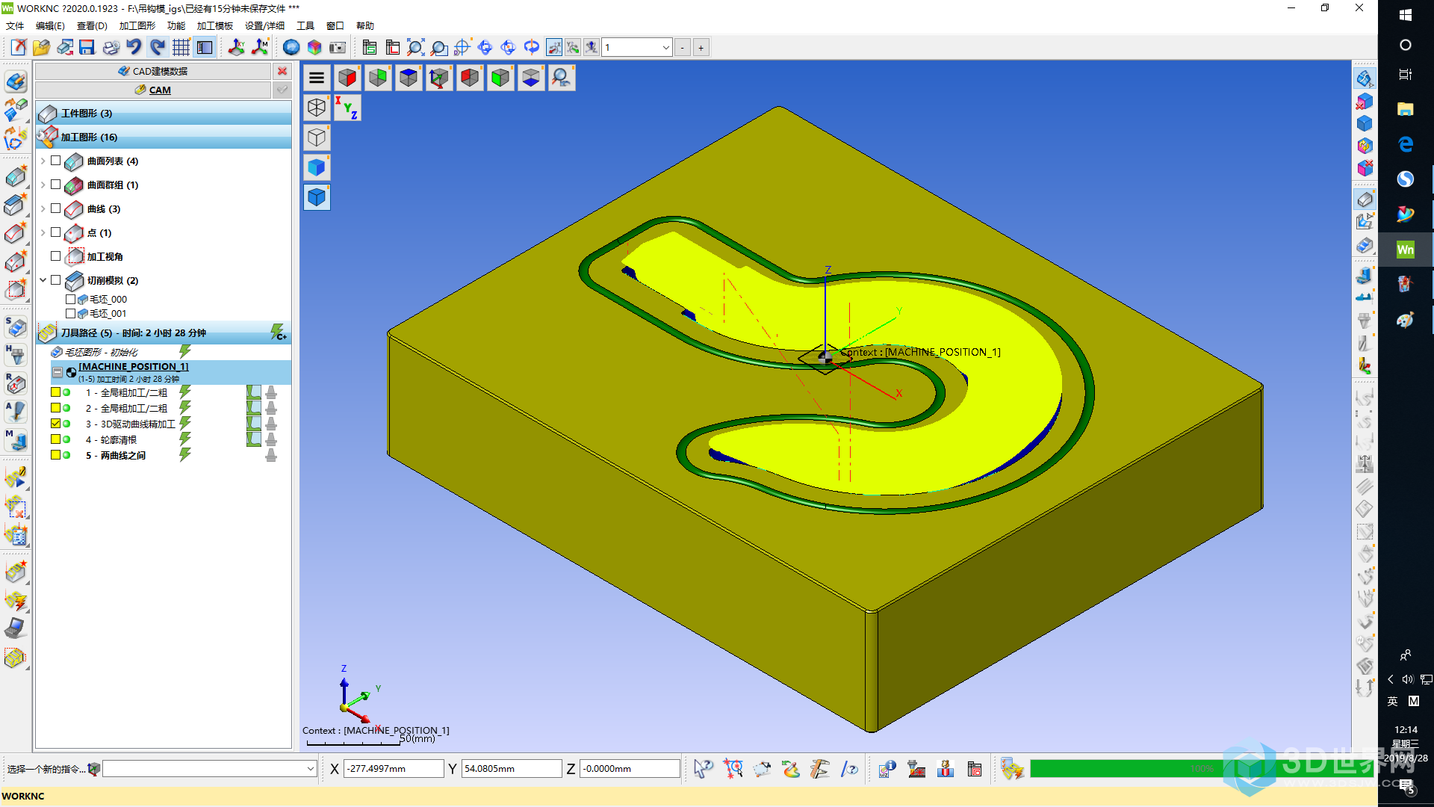Click the green progress bar
Image resolution: width=1434 pixels, height=807 pixels.
(x=1202, y=769)
